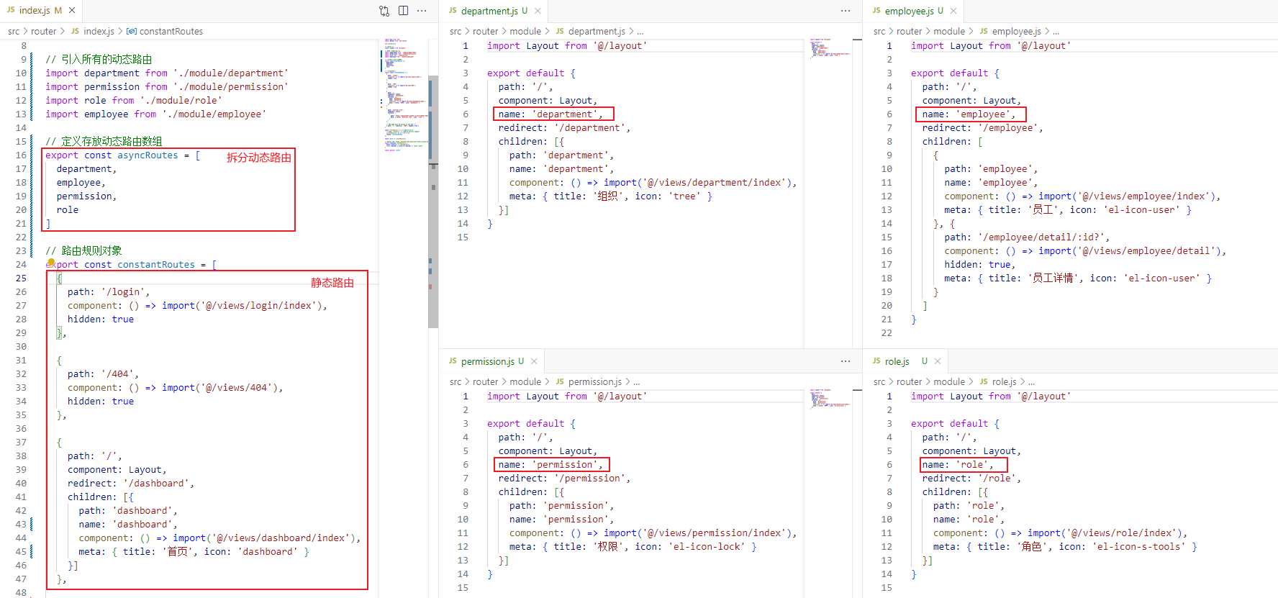Click 'constantRoutes' identifier on line 24
The image size is (1278, 598).
[x=156, y=264]
